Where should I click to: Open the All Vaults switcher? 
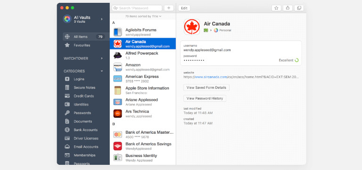(83, 19)
